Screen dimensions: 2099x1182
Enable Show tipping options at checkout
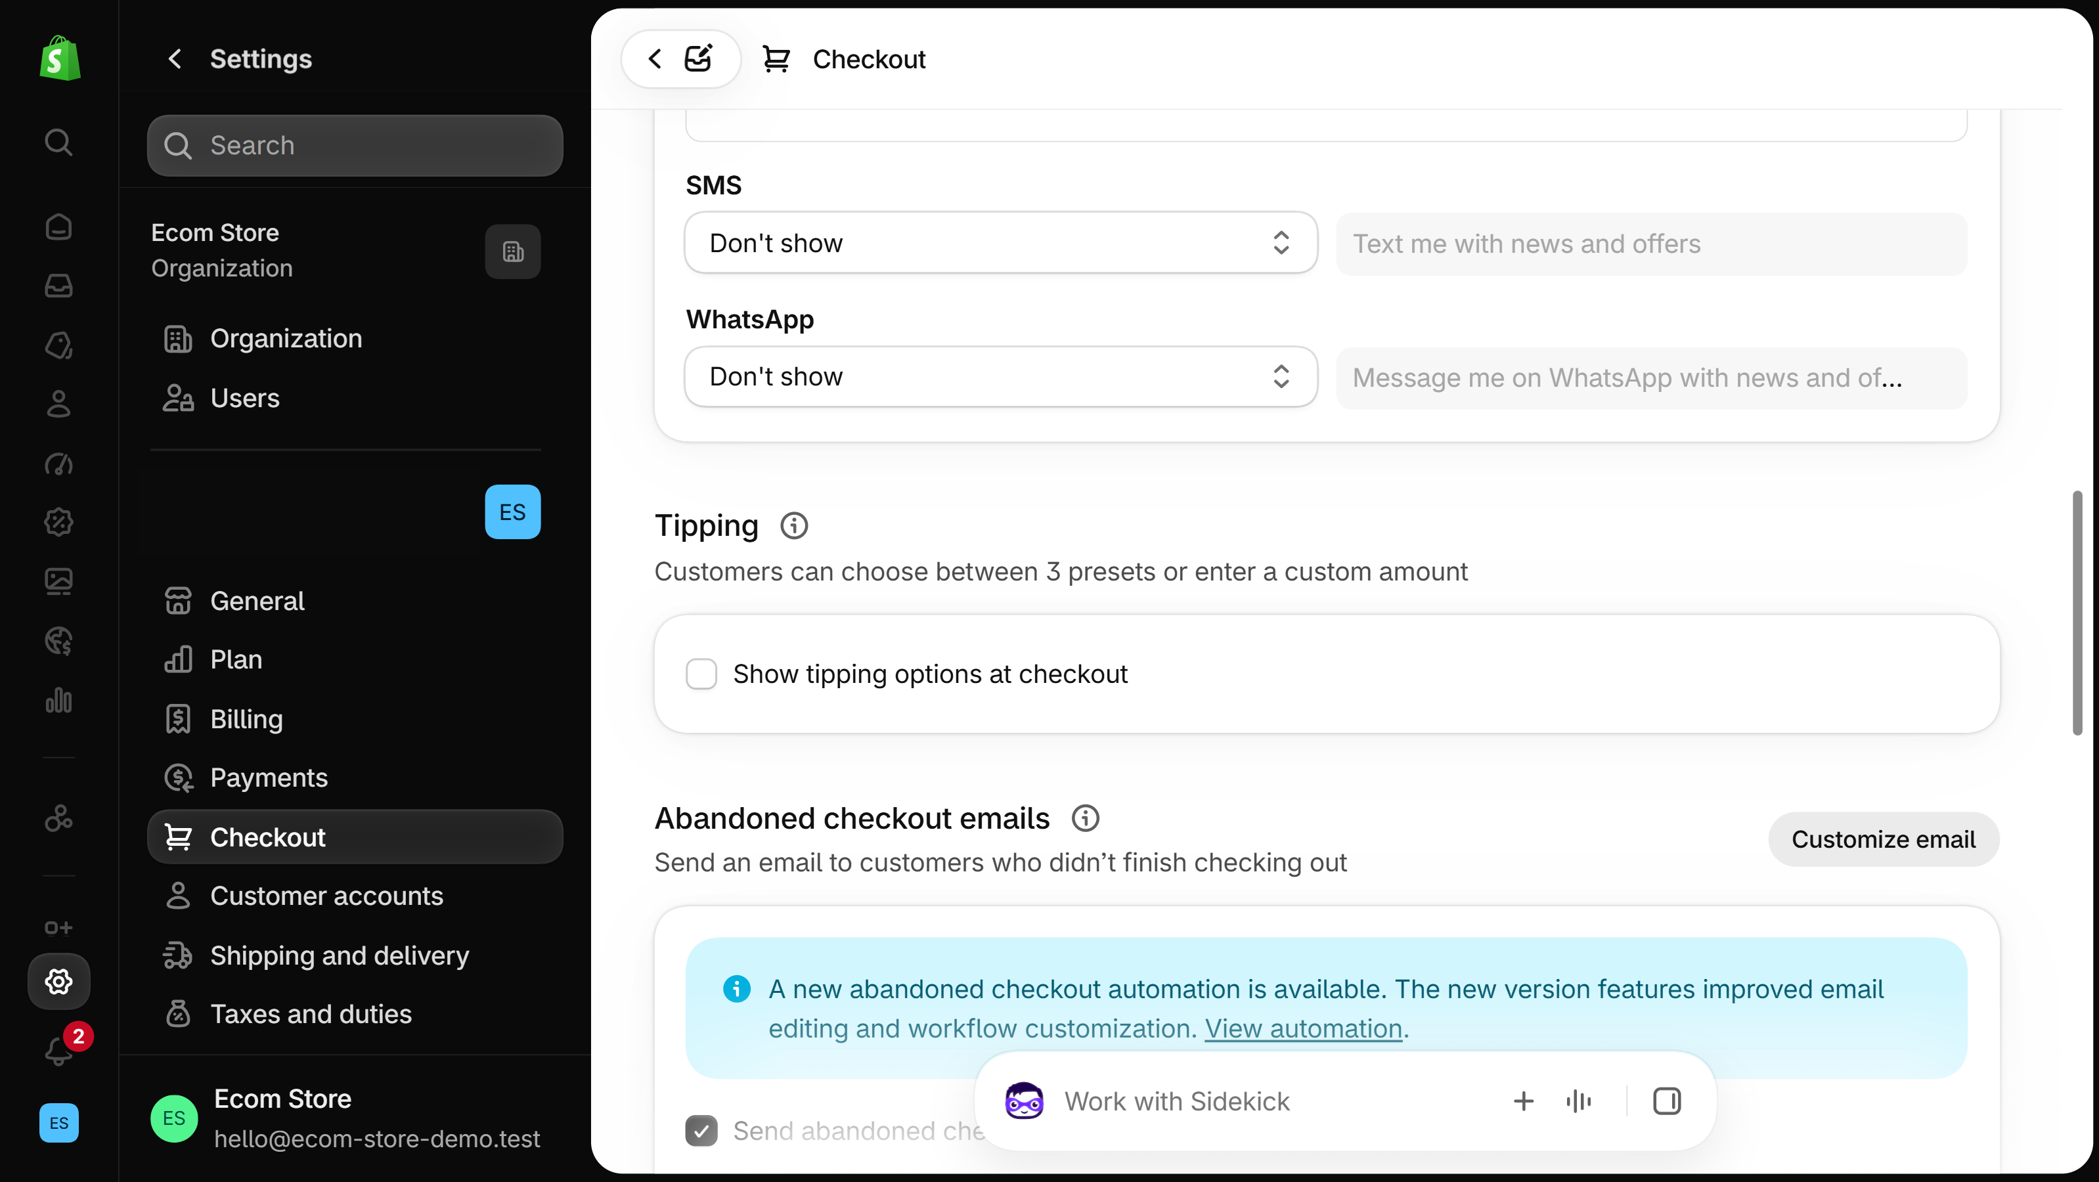click(x=701, y=674)
